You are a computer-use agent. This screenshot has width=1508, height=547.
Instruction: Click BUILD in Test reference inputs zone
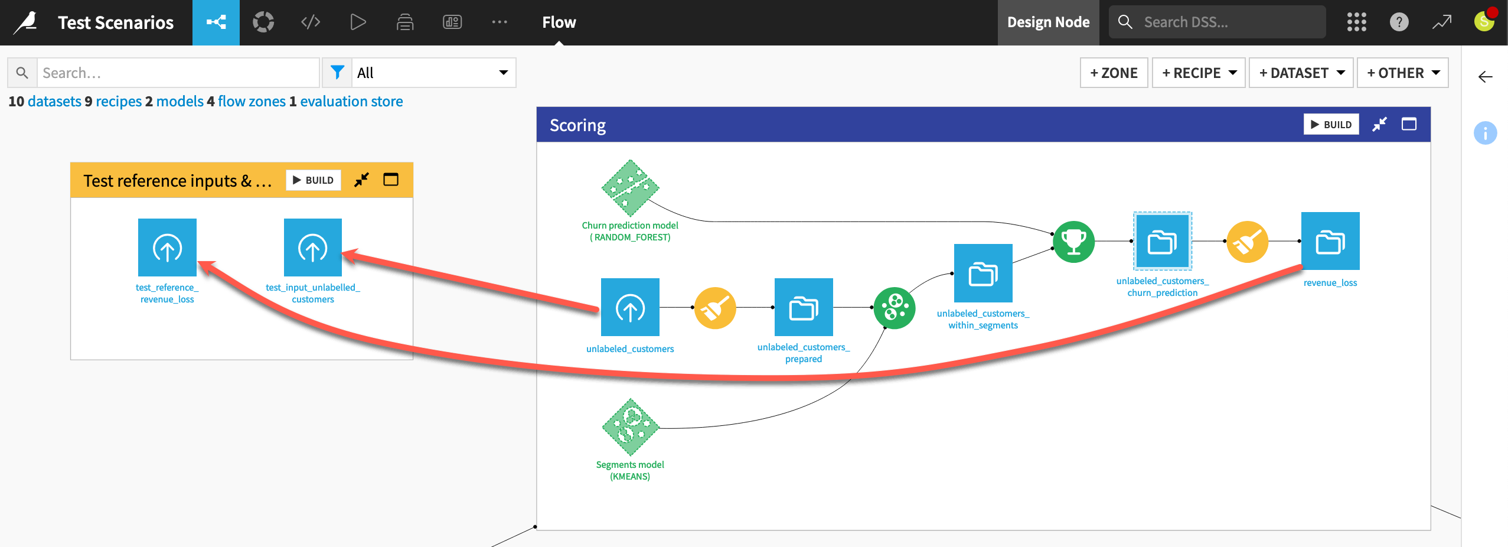(x=313, y=180)
